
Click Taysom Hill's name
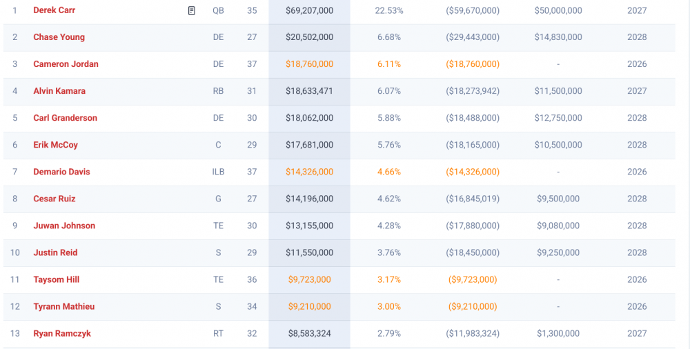(x=57, y=279)
